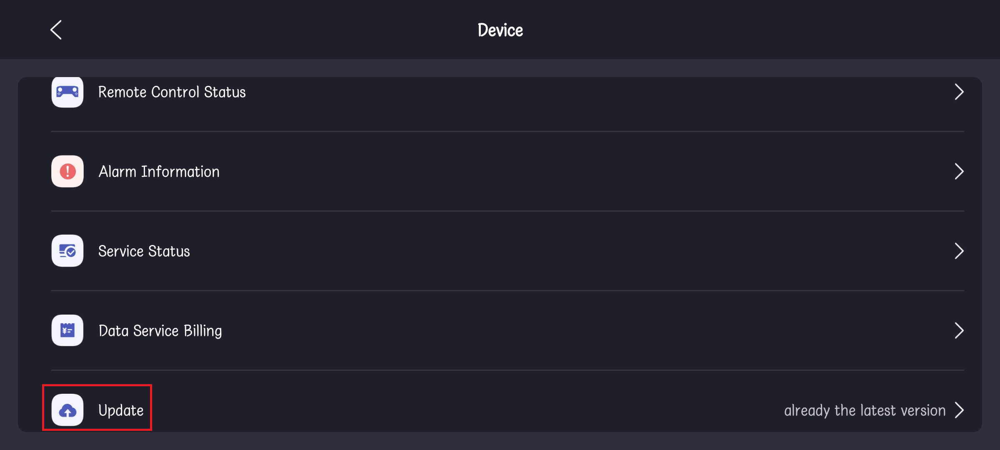Go back using the top-left arrow

coord(56,30)
